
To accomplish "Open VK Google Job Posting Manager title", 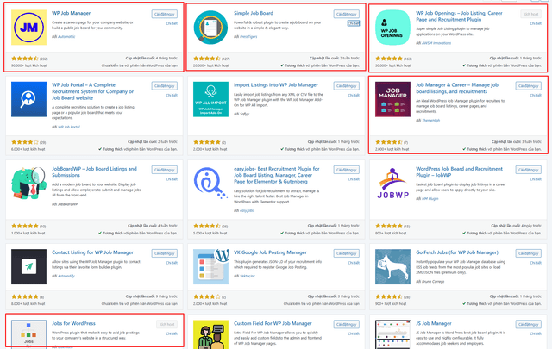I will coord(270,252).
